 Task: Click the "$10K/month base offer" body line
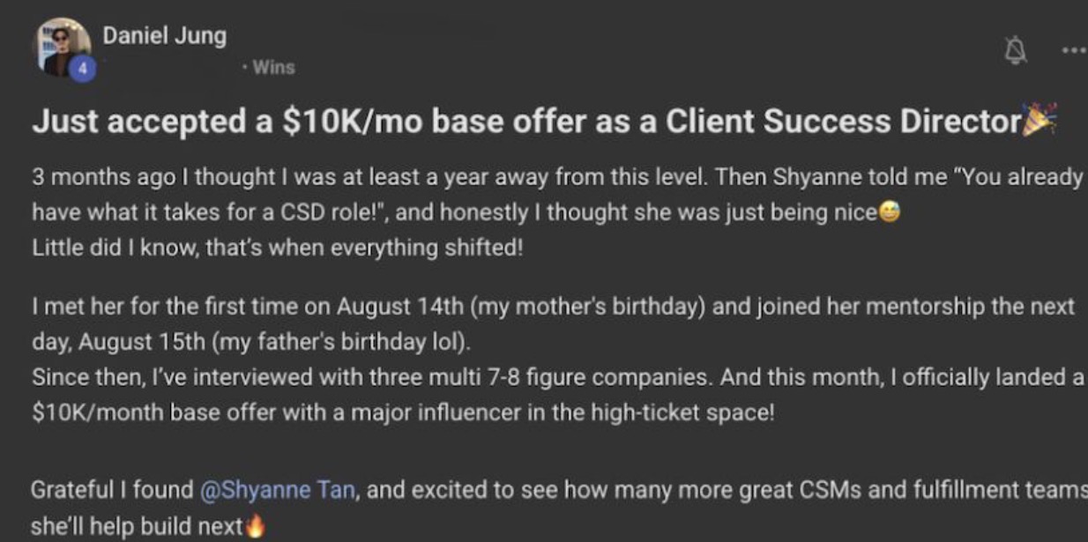click(x=403, y=412)
